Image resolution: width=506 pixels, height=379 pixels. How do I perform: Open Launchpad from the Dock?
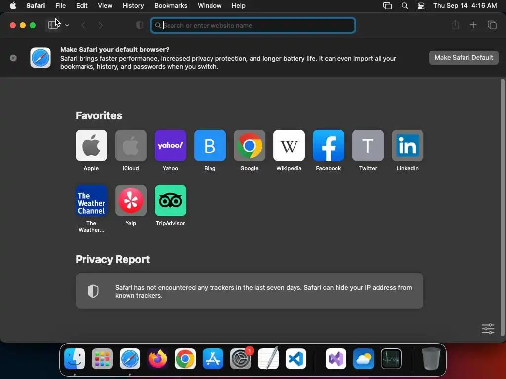coord(102,359)
